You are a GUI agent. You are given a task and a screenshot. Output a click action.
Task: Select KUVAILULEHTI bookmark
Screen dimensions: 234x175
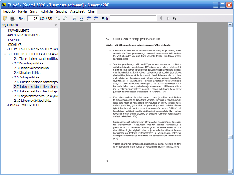[x=18, y=31]
